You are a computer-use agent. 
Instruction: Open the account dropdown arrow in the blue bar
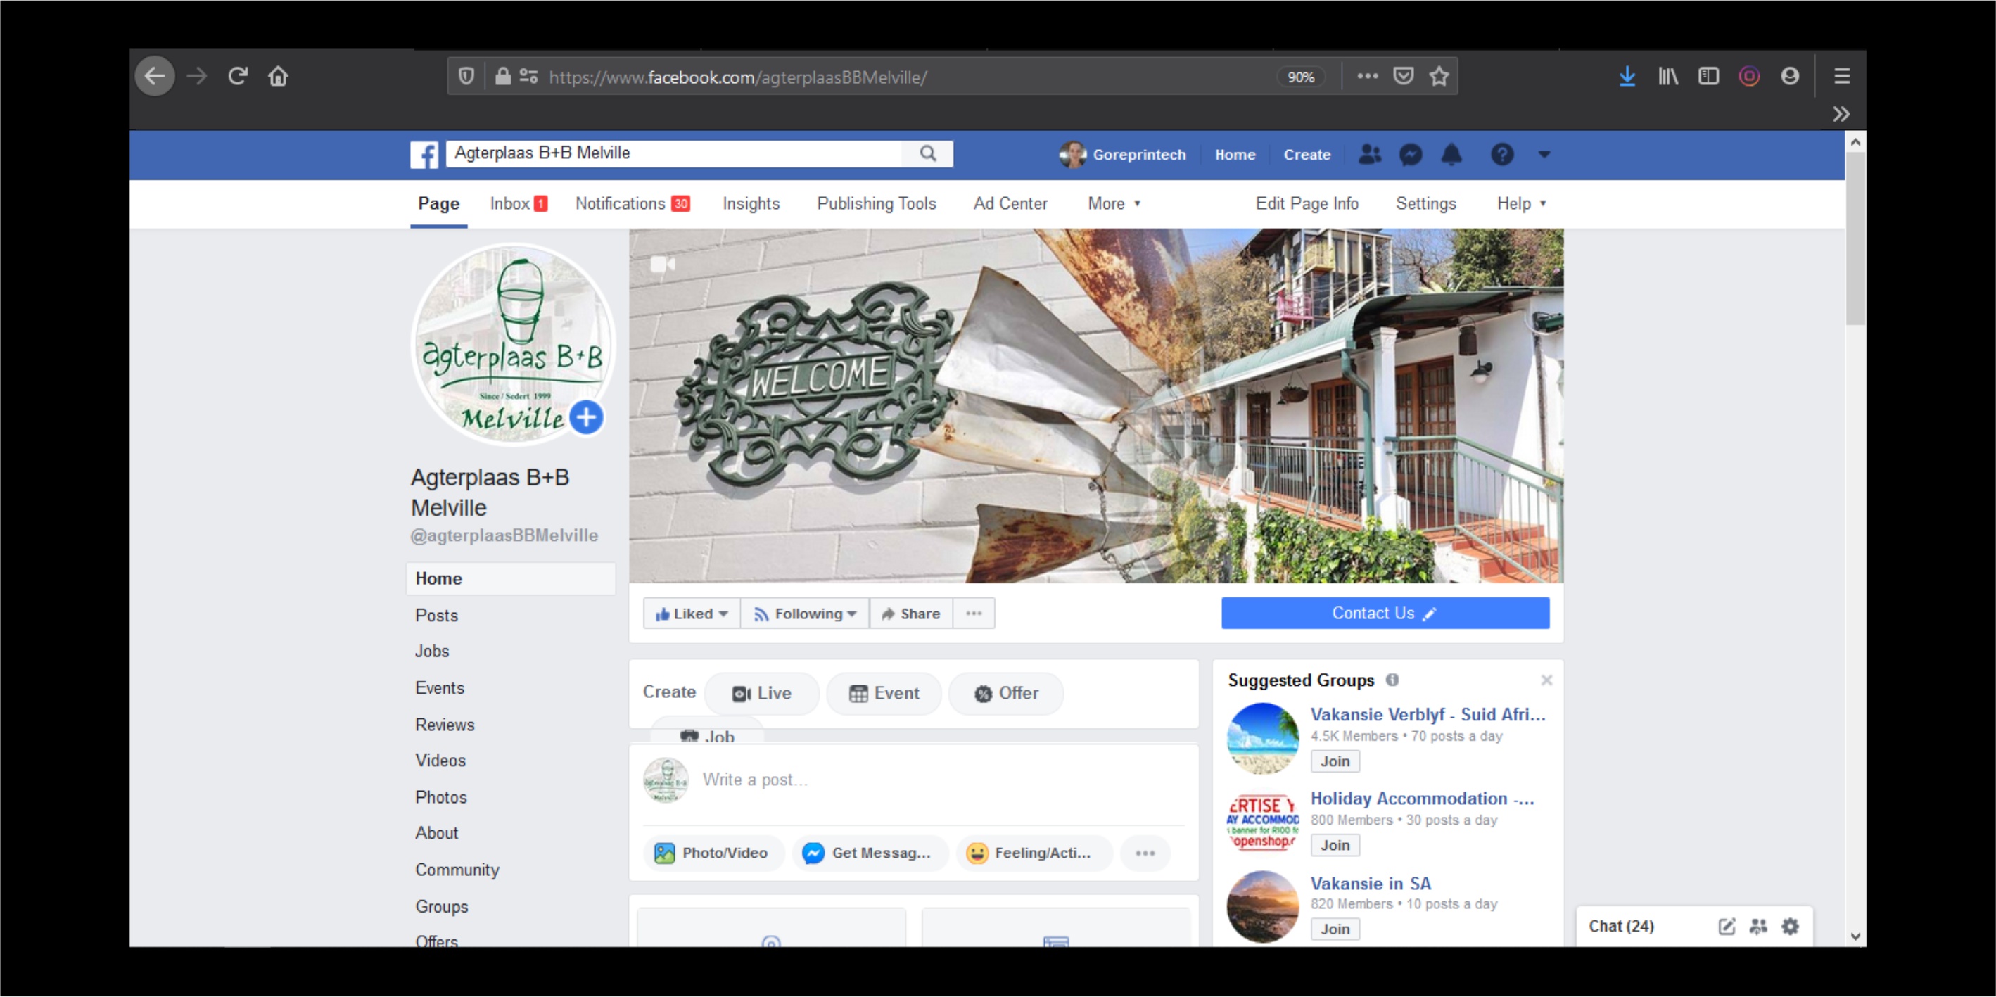pos(1544,154)
